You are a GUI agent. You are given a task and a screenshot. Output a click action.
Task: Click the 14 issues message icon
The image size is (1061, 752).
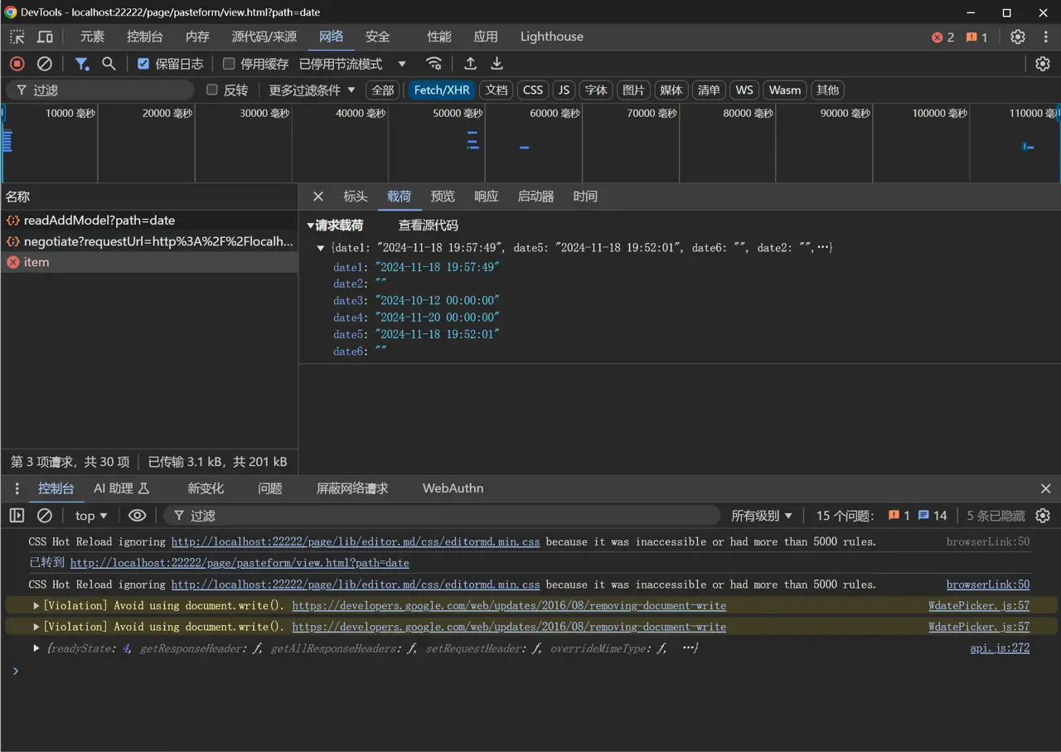933,516
